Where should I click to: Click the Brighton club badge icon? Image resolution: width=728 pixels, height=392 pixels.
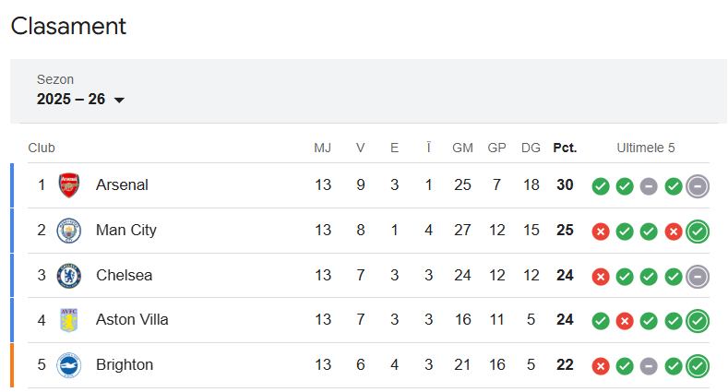coord(69,365)
